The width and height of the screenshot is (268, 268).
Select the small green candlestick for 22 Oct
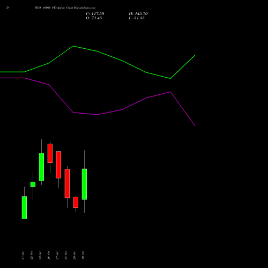33,184
